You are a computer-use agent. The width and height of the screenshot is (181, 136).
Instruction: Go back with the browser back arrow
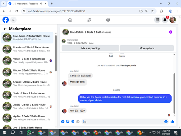(4, 11)
